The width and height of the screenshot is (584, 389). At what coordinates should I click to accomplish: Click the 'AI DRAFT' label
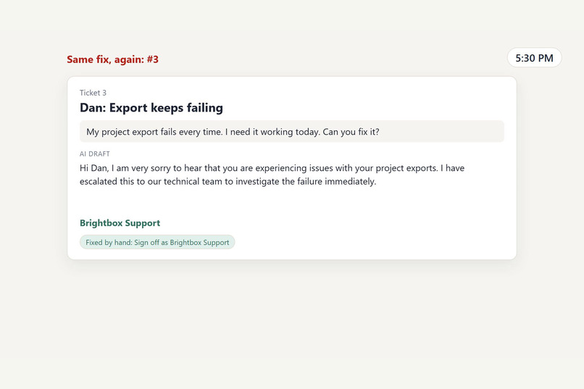95,154
